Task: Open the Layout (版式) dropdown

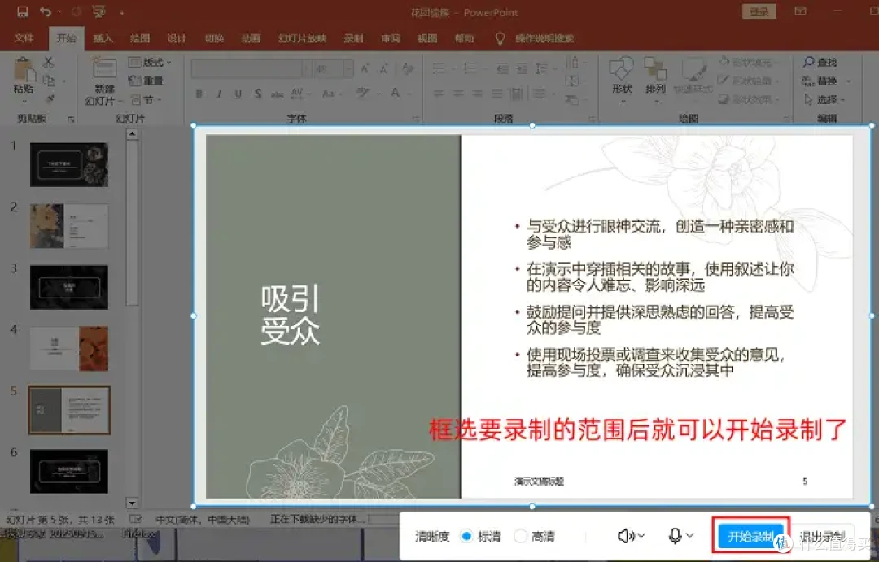Action: (150, 62)
